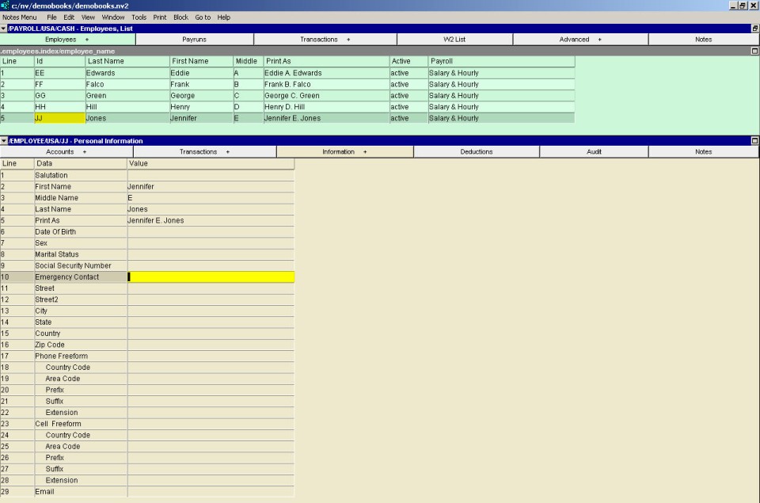Click the Last Name column header
This screenshot has width=760, height=503.
pyautogui.click(x=127, y=61)
